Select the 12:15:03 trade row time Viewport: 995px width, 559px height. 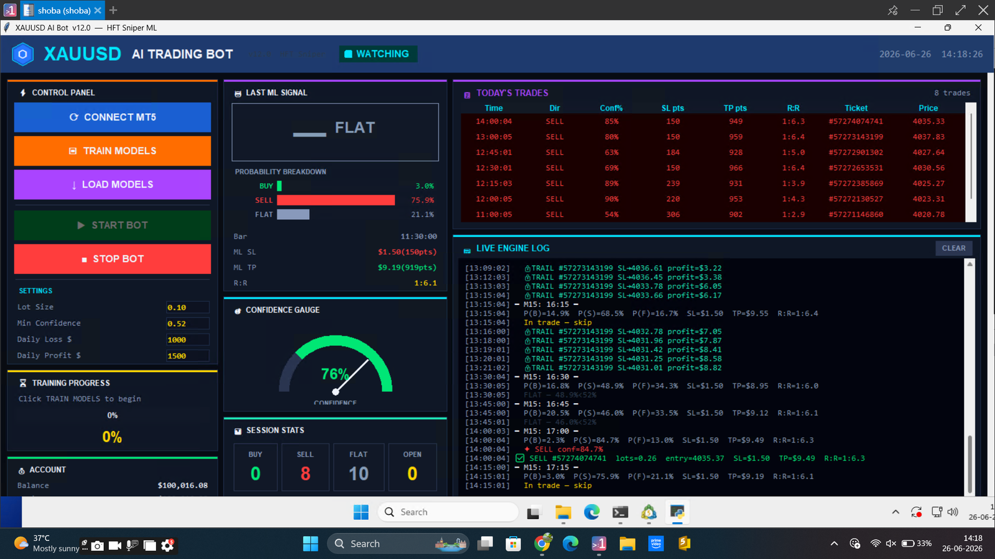coord(494,184)
